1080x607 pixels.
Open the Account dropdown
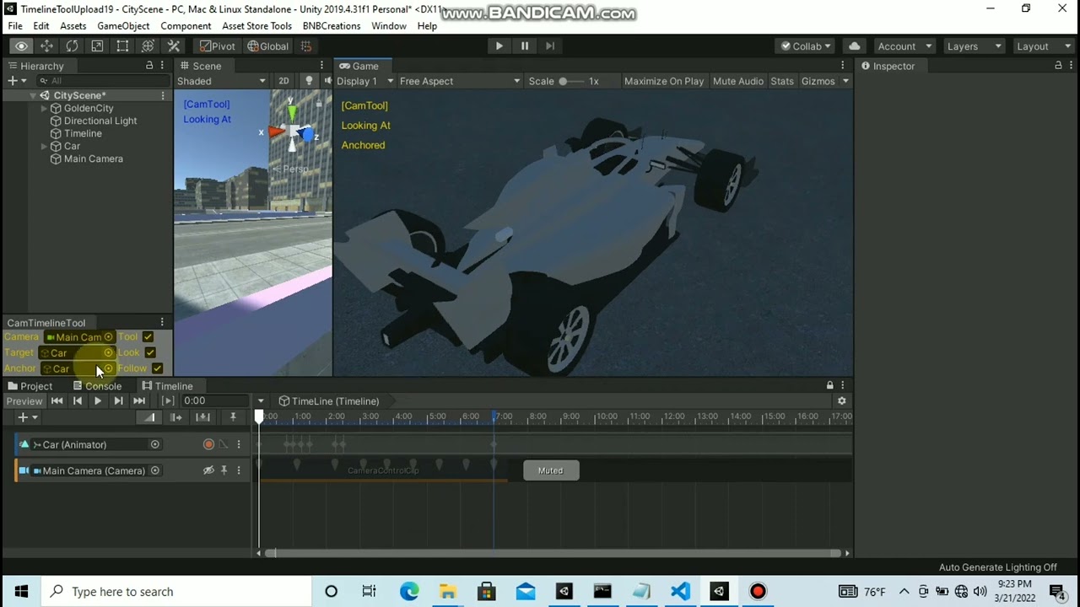[904, 46]
